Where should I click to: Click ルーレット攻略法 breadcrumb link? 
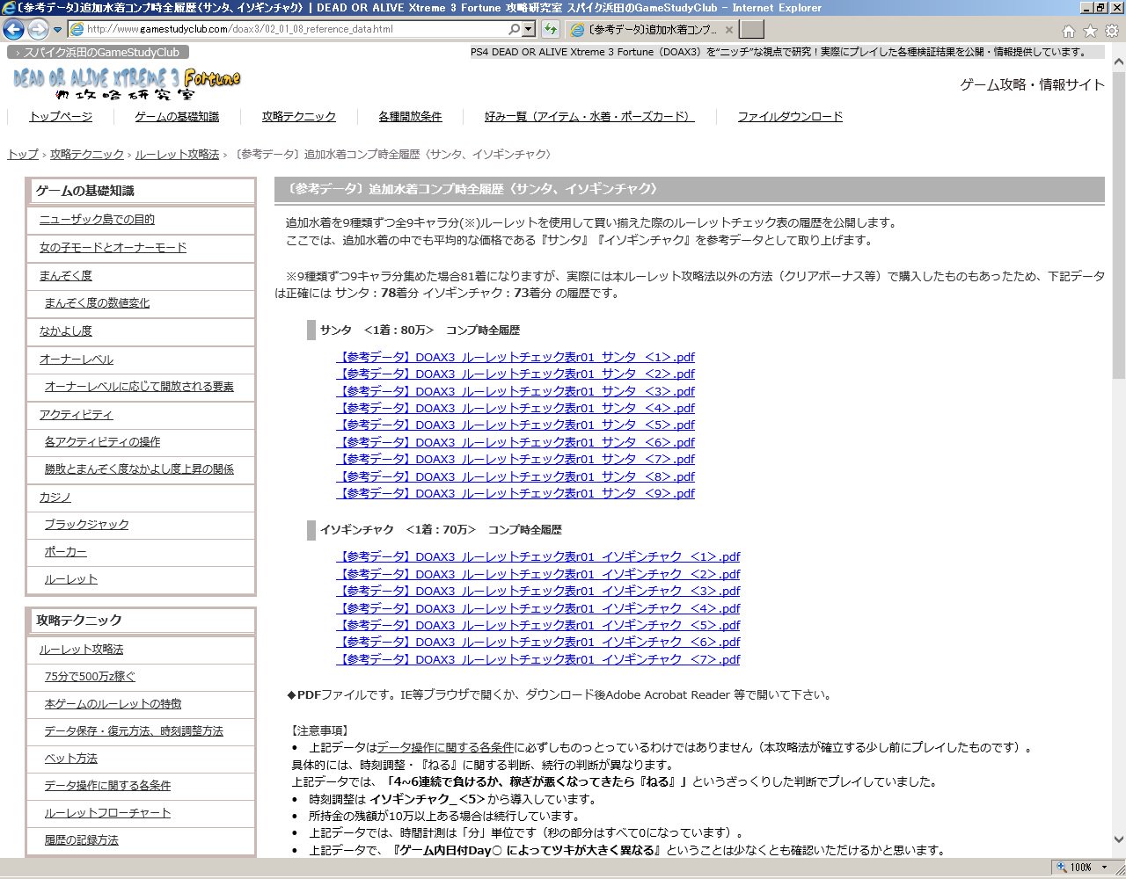[x=177, y=154]
